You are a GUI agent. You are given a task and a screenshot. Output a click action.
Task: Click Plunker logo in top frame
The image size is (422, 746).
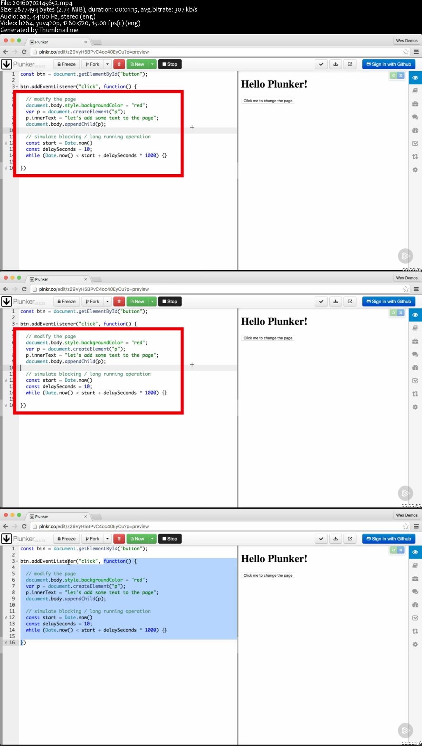[23, 64]
